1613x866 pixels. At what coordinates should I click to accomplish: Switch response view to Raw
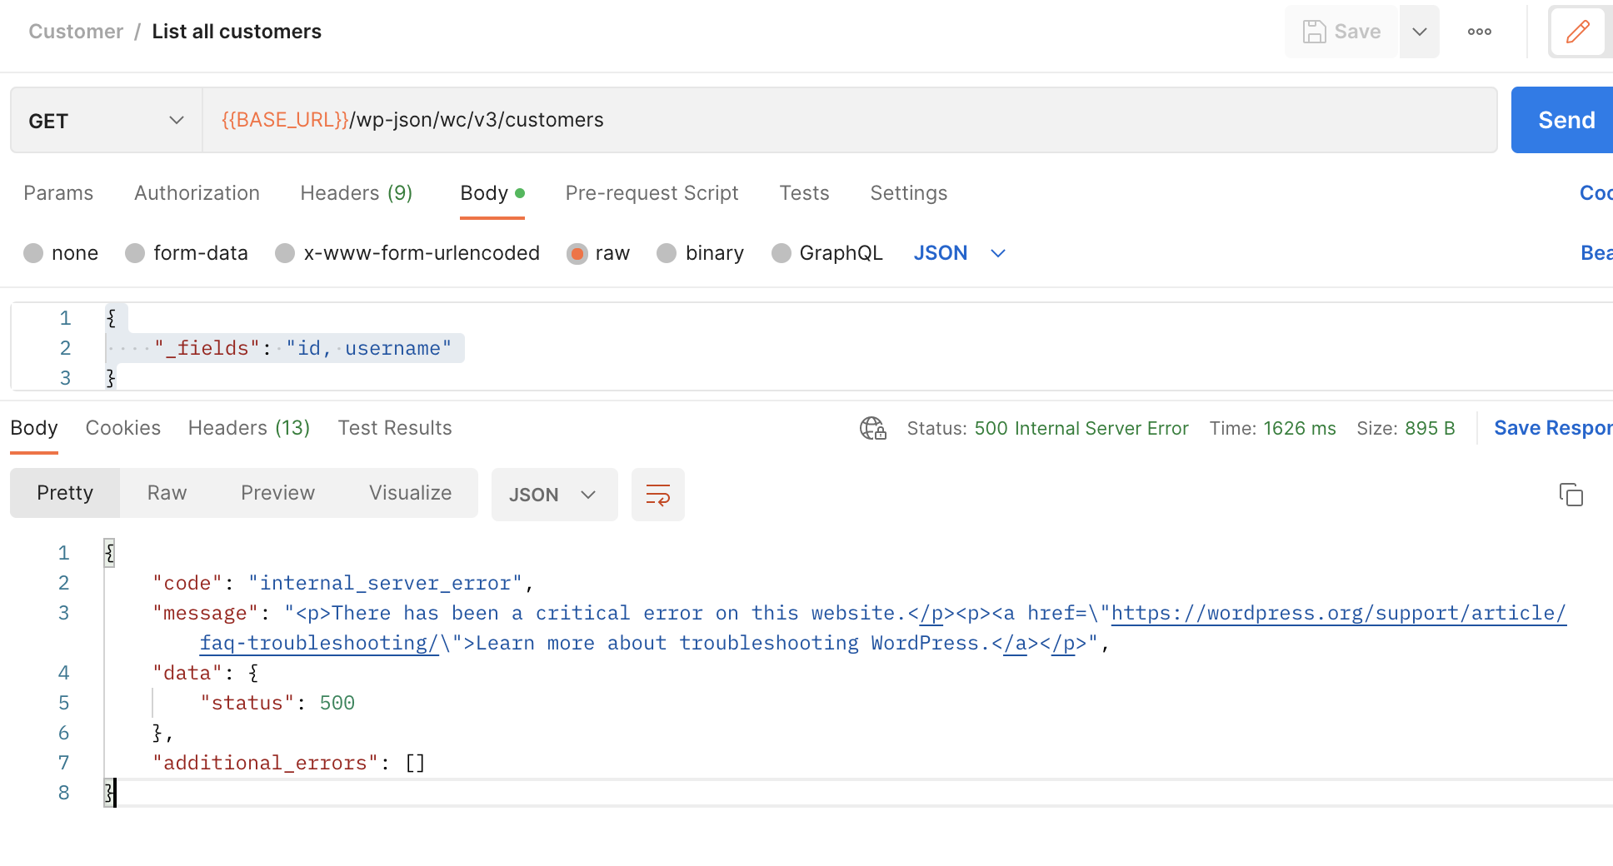click(x=167, y=493)
